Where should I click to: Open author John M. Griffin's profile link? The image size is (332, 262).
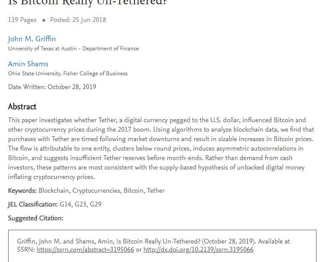(32, 39)
